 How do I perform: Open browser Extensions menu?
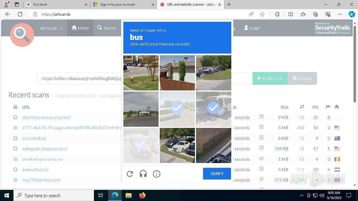pos(277,14)
